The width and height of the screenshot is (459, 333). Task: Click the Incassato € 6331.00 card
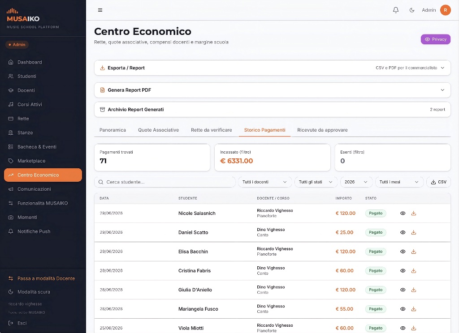pyautogui.click(x=272, y=157)
